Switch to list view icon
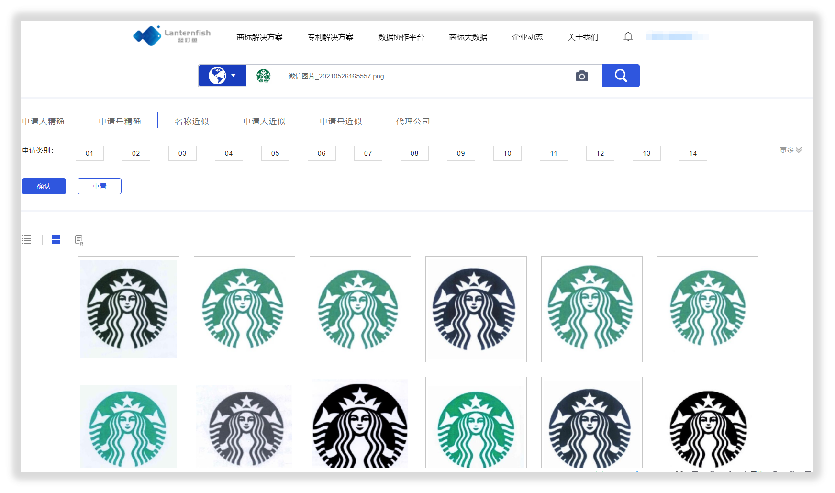This screenshot has height=493, width=835. [26, 240]
